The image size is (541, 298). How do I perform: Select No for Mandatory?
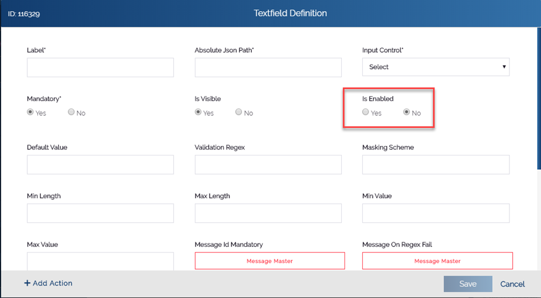[71, 112]
